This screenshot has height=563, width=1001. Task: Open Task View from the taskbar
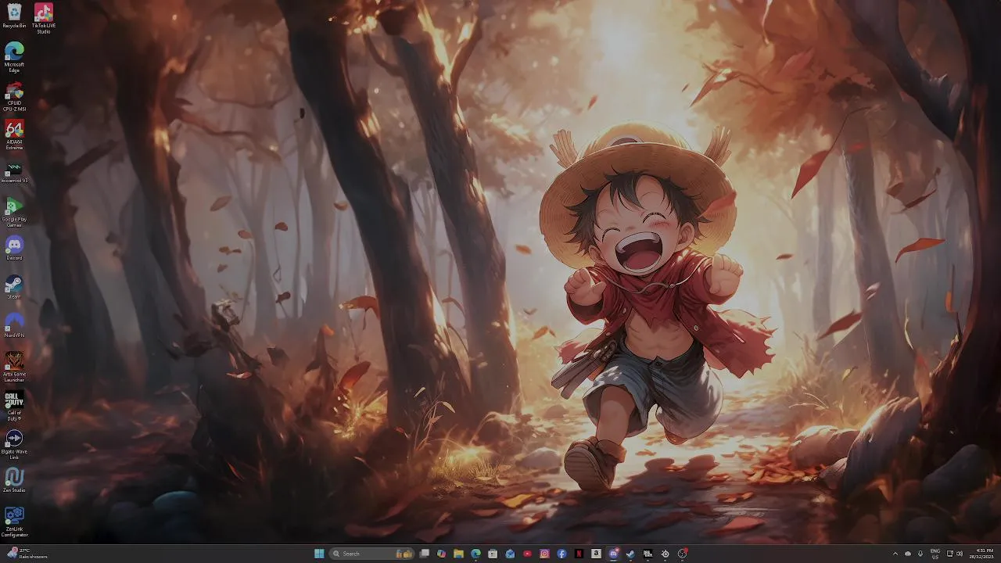(x=424, y=554)
